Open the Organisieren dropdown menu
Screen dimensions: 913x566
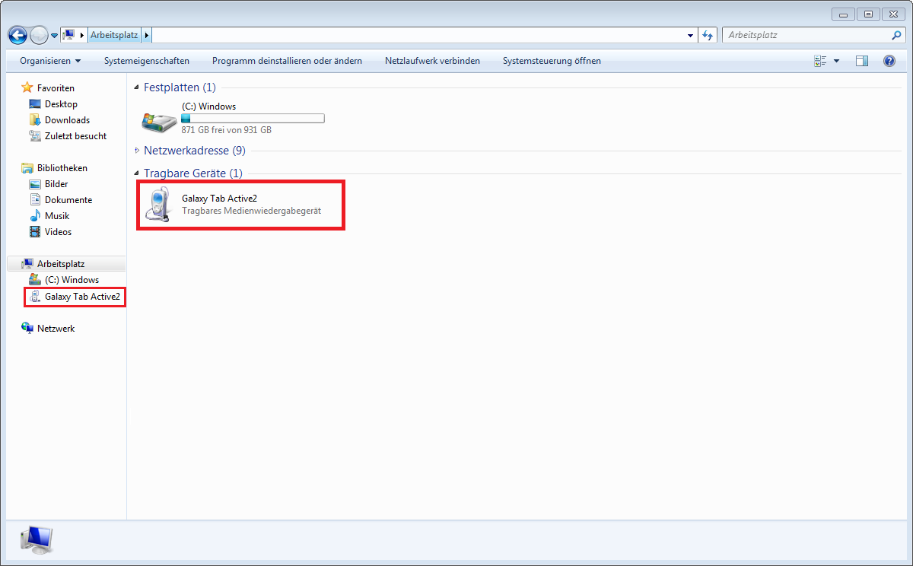[x=50, y=61]
